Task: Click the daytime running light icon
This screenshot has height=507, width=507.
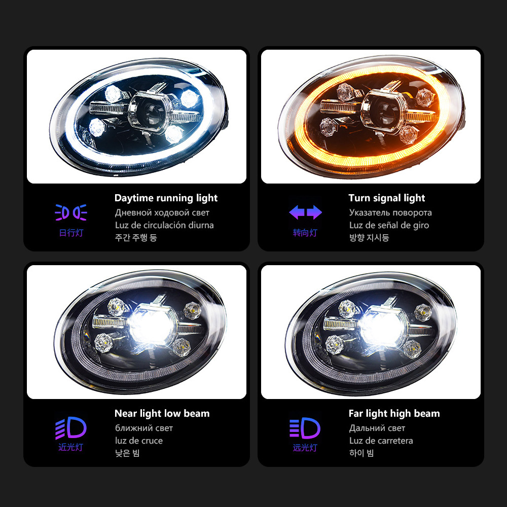Action: point(71,212)
